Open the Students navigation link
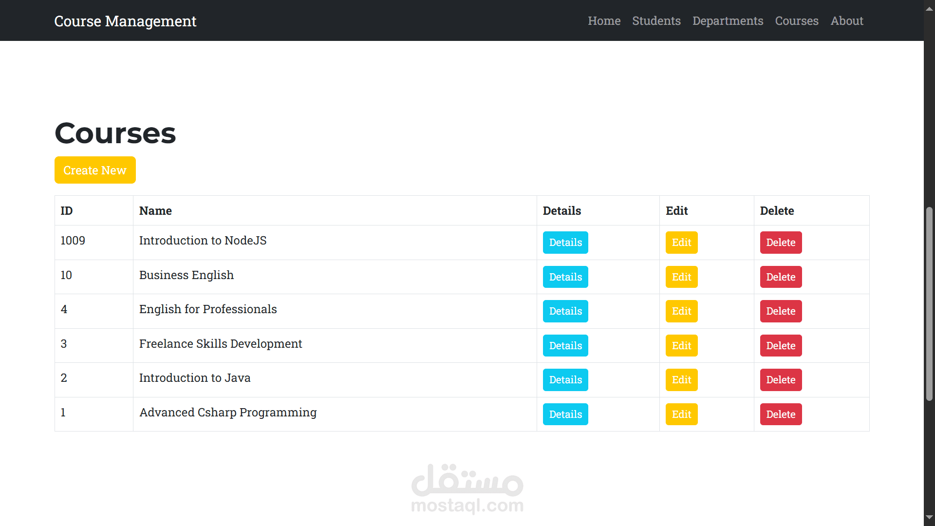Image resolution: width=935 pixels, height=526 pixels. 656,21
